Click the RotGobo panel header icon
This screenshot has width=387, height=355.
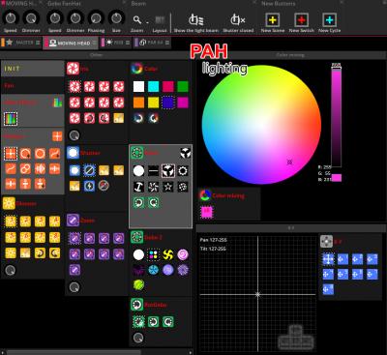pos(137,305)
